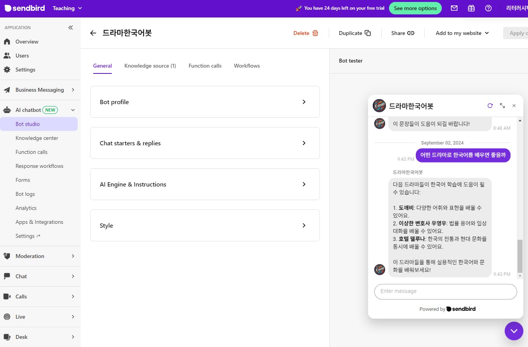Image resolution: width=528 pixels, height=347 pixels.
Task: Click the Users people icon
Action: tap(7, 56)
